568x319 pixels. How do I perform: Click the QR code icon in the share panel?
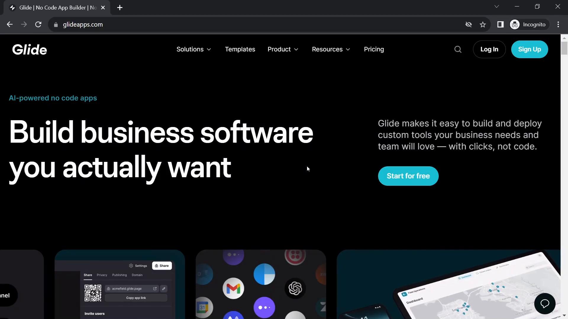[93, 292]
